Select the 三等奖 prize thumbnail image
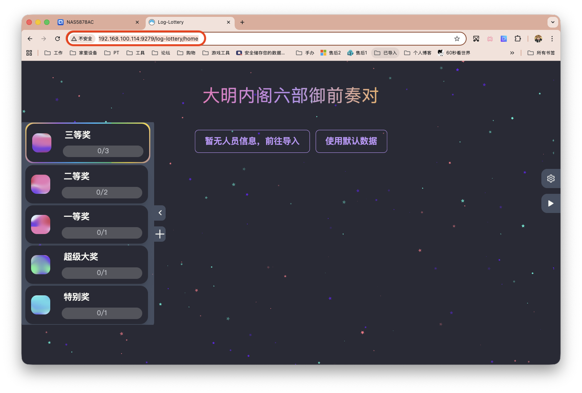The image size is (582, 393). tap(41, 142)
